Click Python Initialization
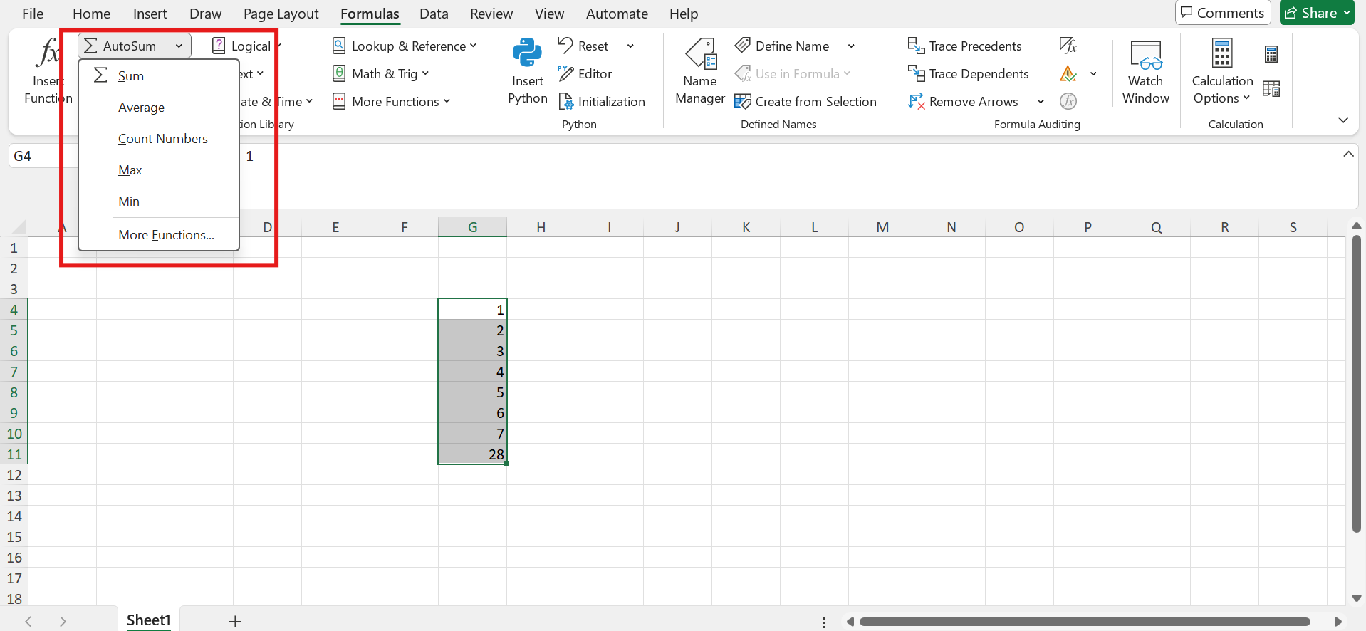Viewport: 1366px width, 631px height. pyautogui.click(x=602, y=102)
